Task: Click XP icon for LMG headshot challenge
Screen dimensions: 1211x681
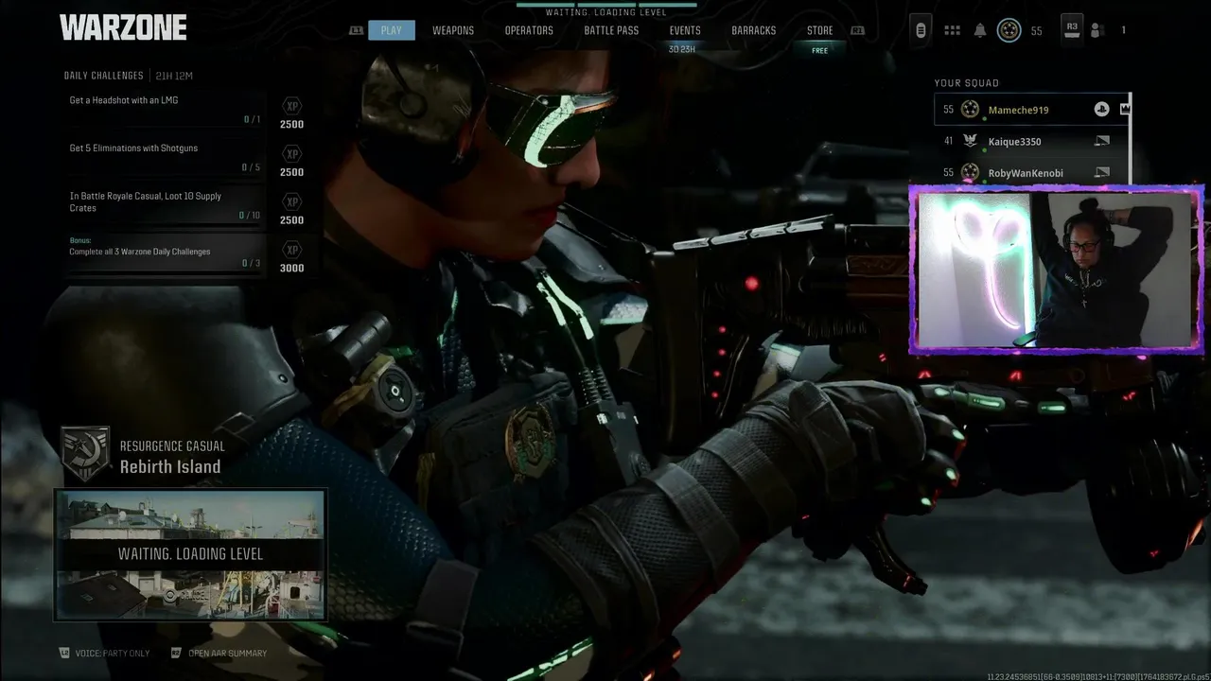Action: click(292, 106)
